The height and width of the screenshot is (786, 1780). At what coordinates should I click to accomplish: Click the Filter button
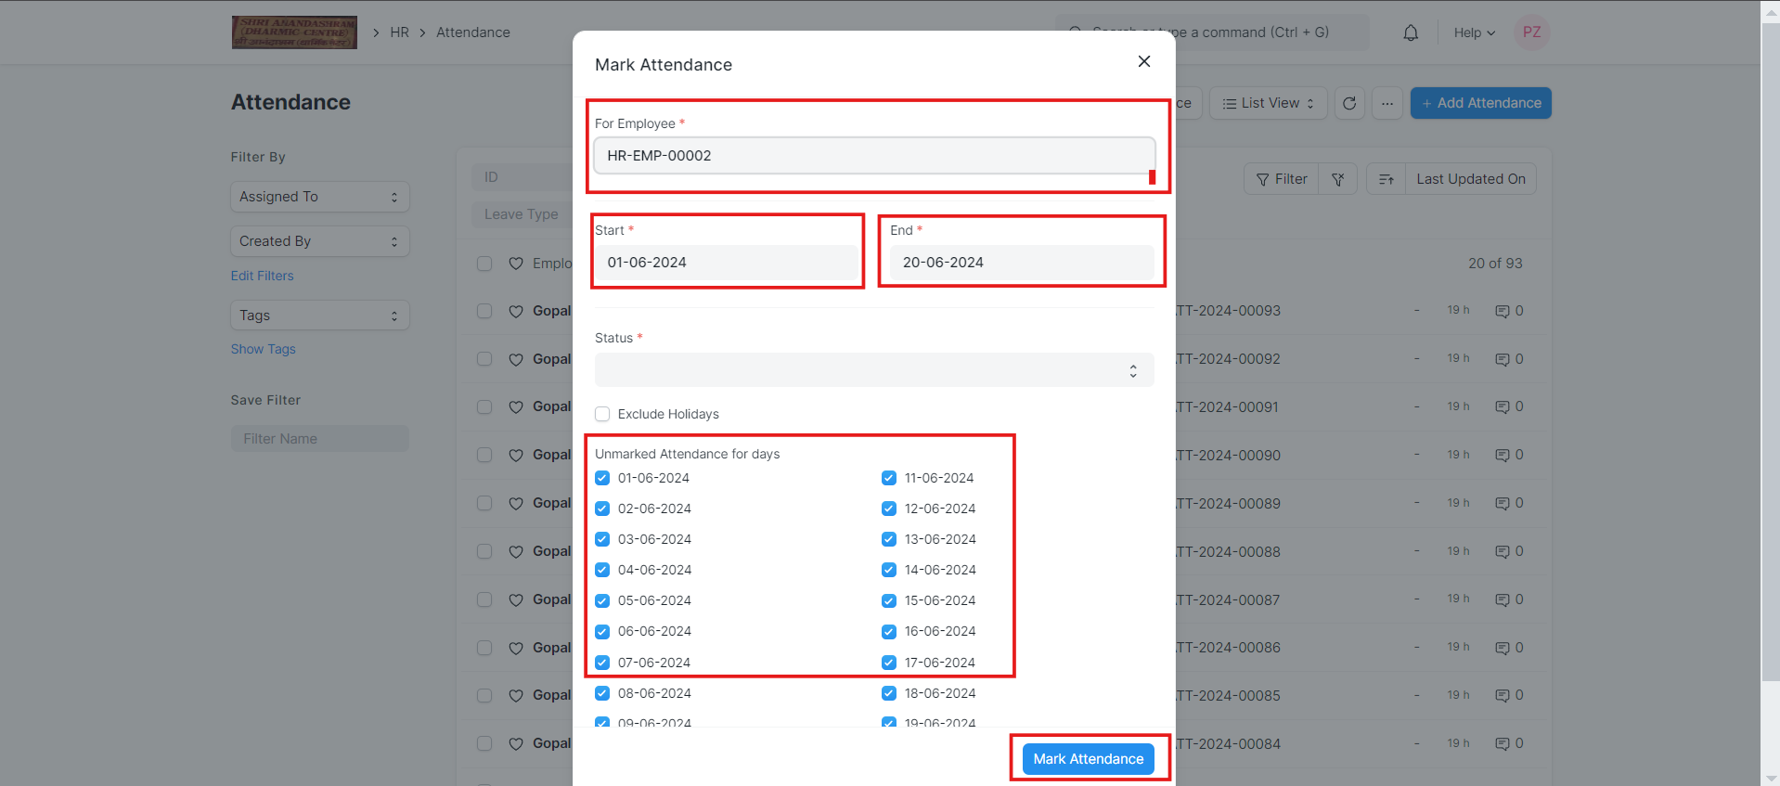tap(1282, 179)
